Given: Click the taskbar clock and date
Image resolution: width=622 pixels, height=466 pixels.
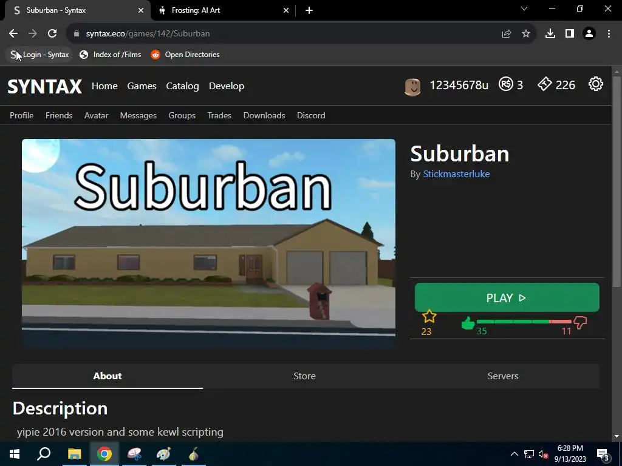Looking at the screenshot, I should click(x=570, y=454).
